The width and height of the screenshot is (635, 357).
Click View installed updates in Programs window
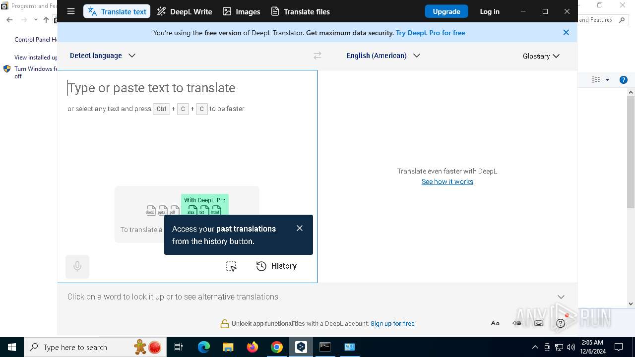point(36,58)
